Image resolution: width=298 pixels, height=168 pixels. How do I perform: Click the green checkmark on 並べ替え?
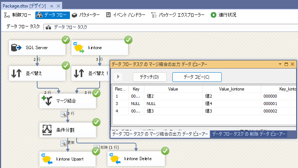(66, 66)
